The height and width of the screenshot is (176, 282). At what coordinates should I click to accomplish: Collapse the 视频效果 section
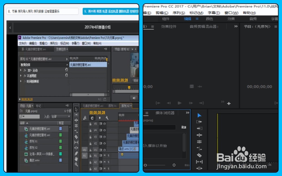(x=67, y=64)
